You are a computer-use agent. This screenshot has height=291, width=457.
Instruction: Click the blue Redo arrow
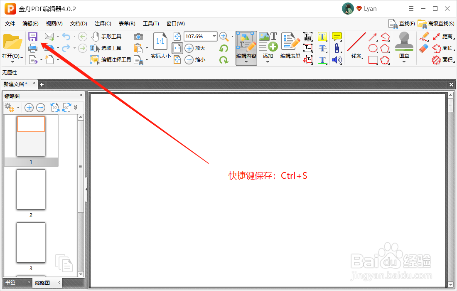66,48
